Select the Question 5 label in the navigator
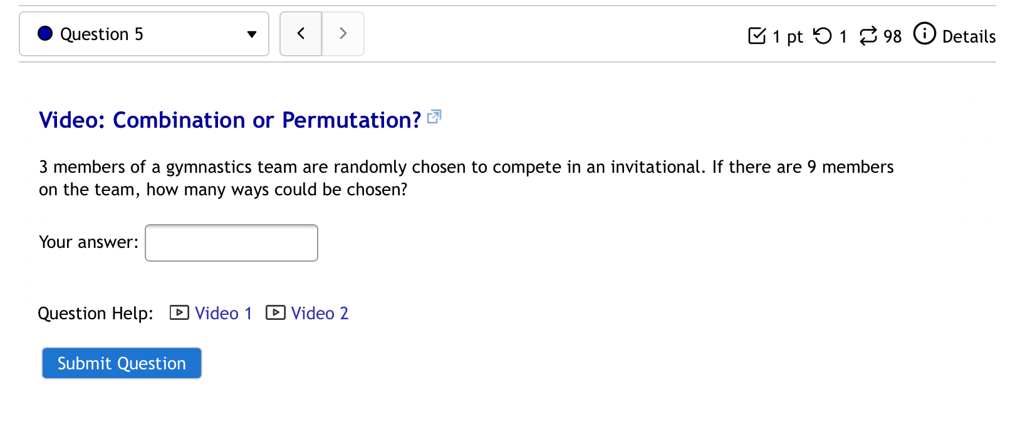This screenshot has height=447, width=1015. [101, 34]
